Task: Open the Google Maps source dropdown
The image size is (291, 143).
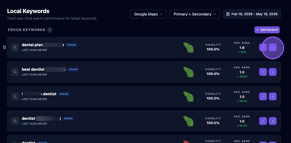Action: pyautogui.click(x=148, y=14)
